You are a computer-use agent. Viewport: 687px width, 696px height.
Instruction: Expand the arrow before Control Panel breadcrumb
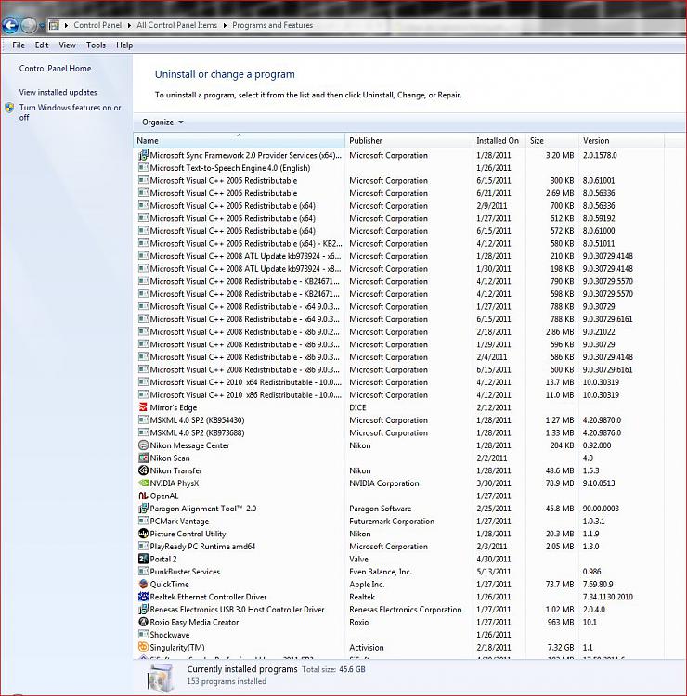[66, 25]
